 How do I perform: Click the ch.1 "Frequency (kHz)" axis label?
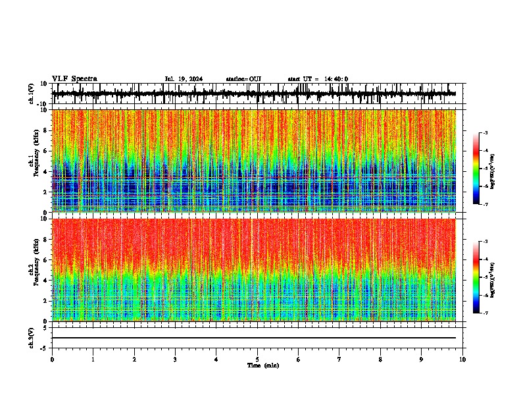[37, 153]
